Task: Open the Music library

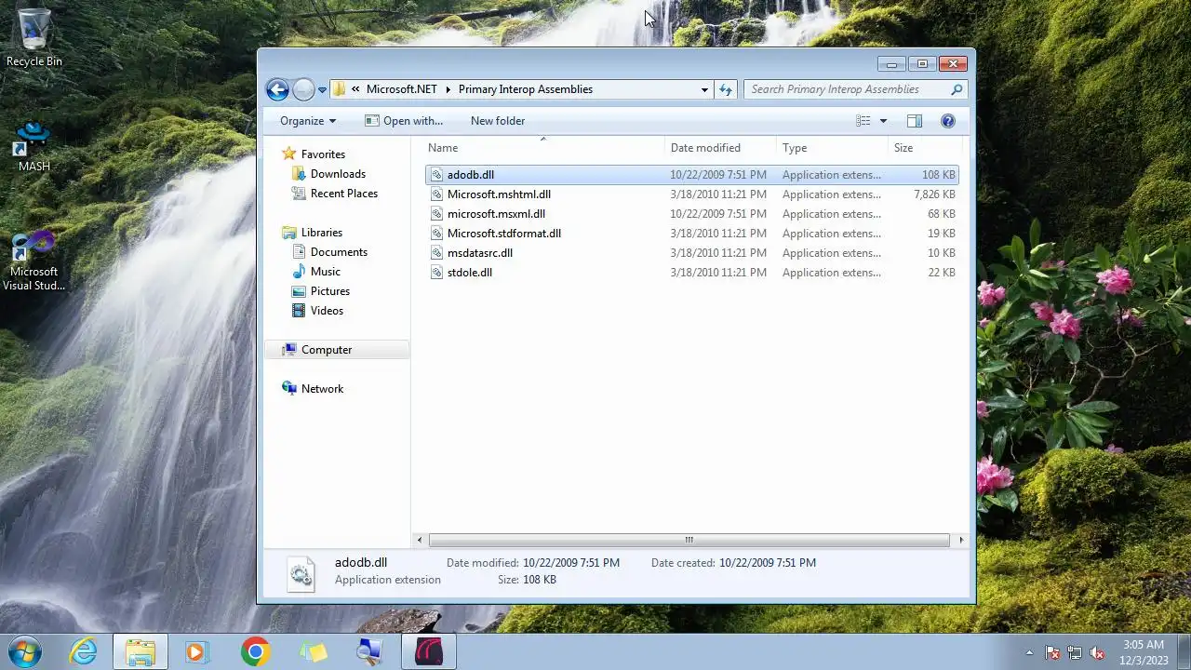Action: pos(326,272)
